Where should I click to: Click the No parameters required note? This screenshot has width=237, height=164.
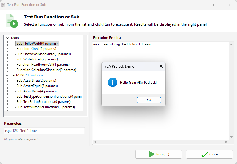click(x=21, y=139)
